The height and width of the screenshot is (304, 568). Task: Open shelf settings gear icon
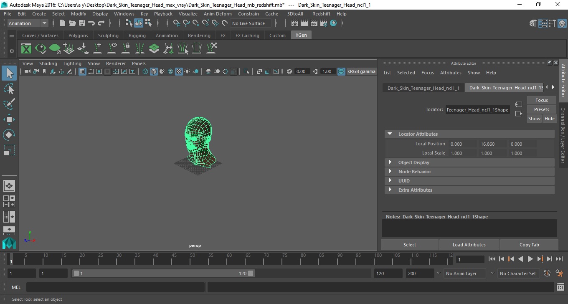12,51
